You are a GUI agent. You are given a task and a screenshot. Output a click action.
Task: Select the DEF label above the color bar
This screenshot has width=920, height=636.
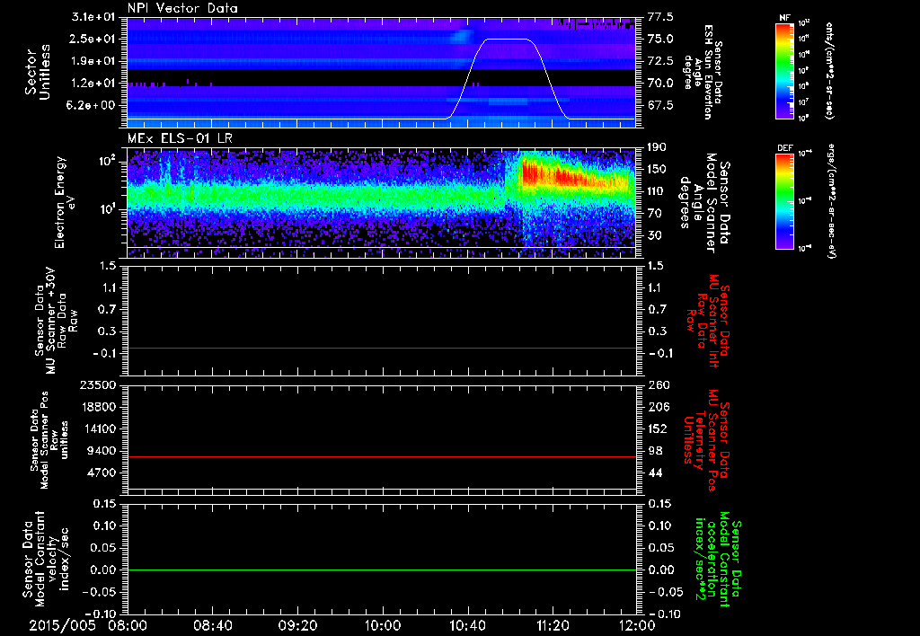[x=785, y=148]
